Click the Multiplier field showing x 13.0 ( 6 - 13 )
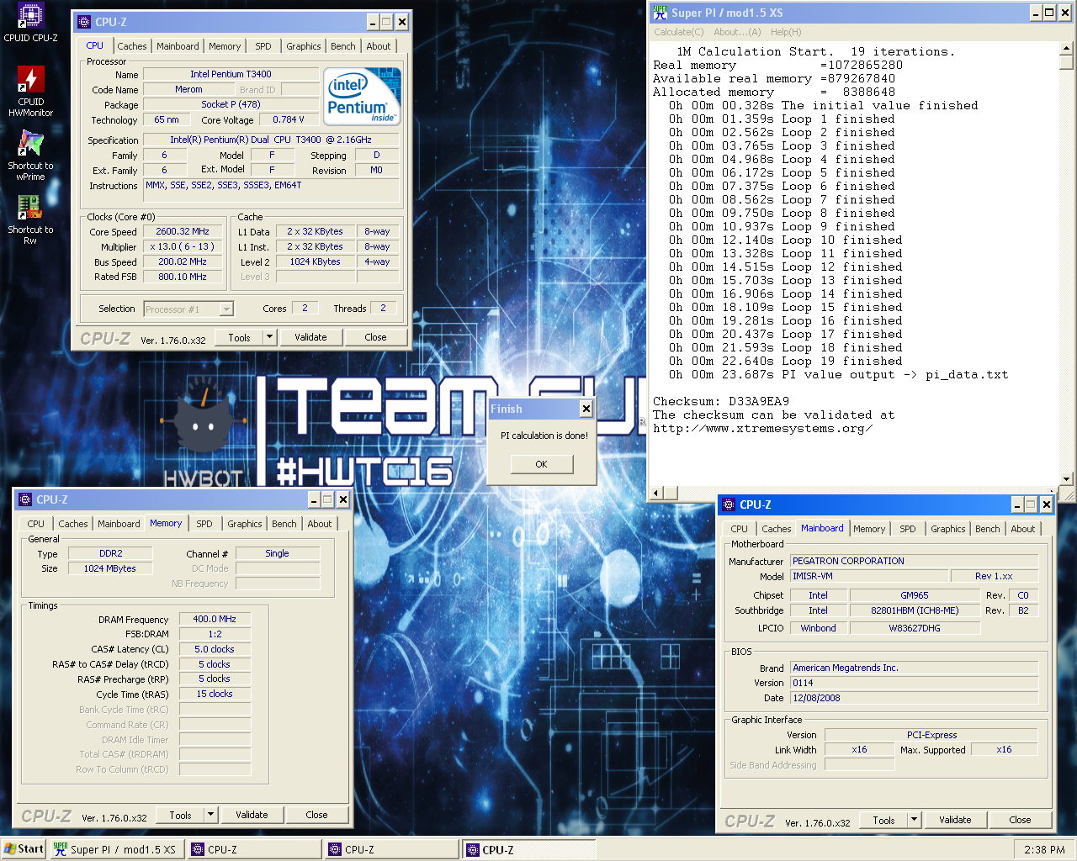This screenshot has width=1077, height=861. point(183,247)
